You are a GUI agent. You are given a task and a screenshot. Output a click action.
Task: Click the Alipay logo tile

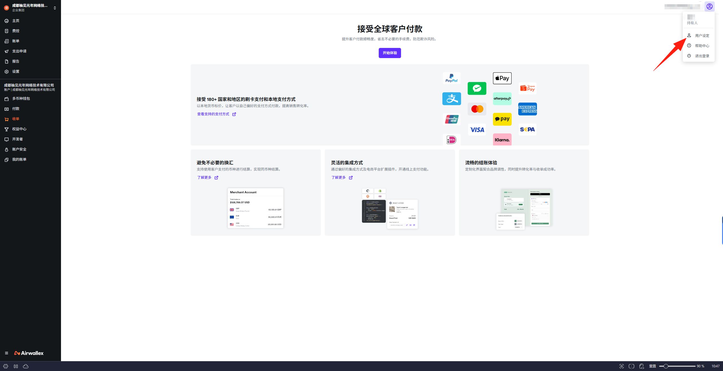tap(452, 99)
